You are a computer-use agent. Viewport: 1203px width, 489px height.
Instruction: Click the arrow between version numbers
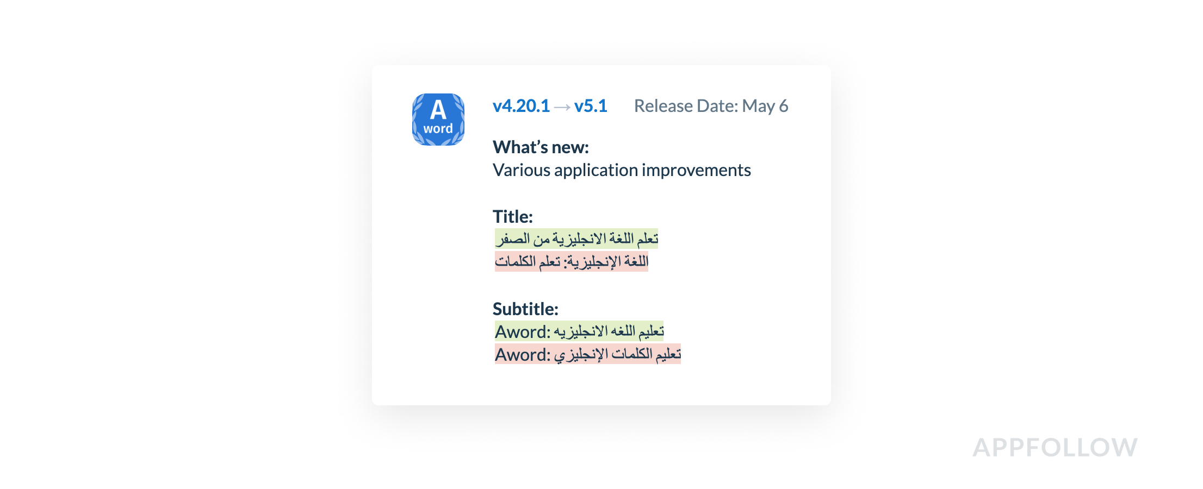pos(562,107)
